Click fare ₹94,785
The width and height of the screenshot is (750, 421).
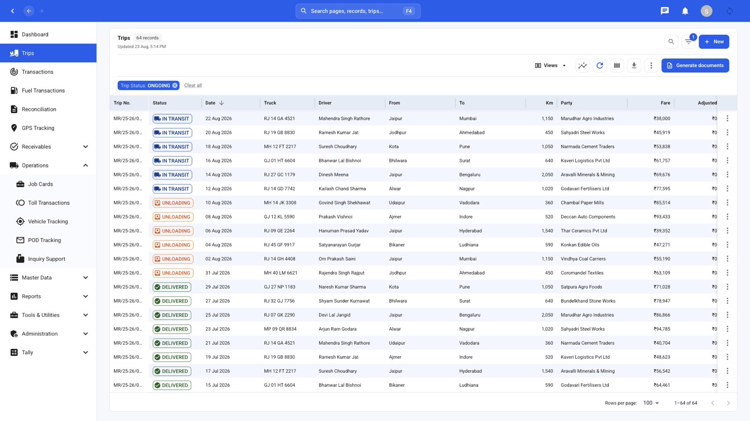(662, 329)
